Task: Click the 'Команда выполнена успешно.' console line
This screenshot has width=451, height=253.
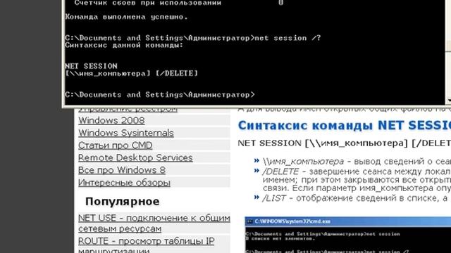Action: (127, 17)
